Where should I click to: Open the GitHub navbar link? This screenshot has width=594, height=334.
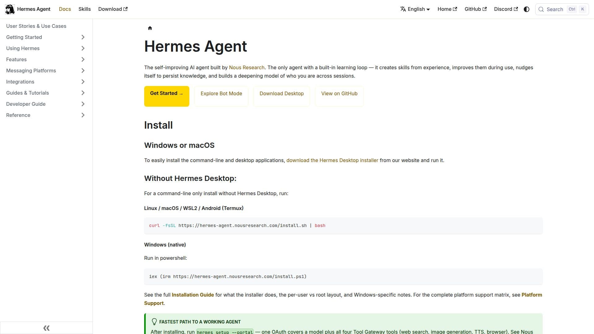click(476, 9)
